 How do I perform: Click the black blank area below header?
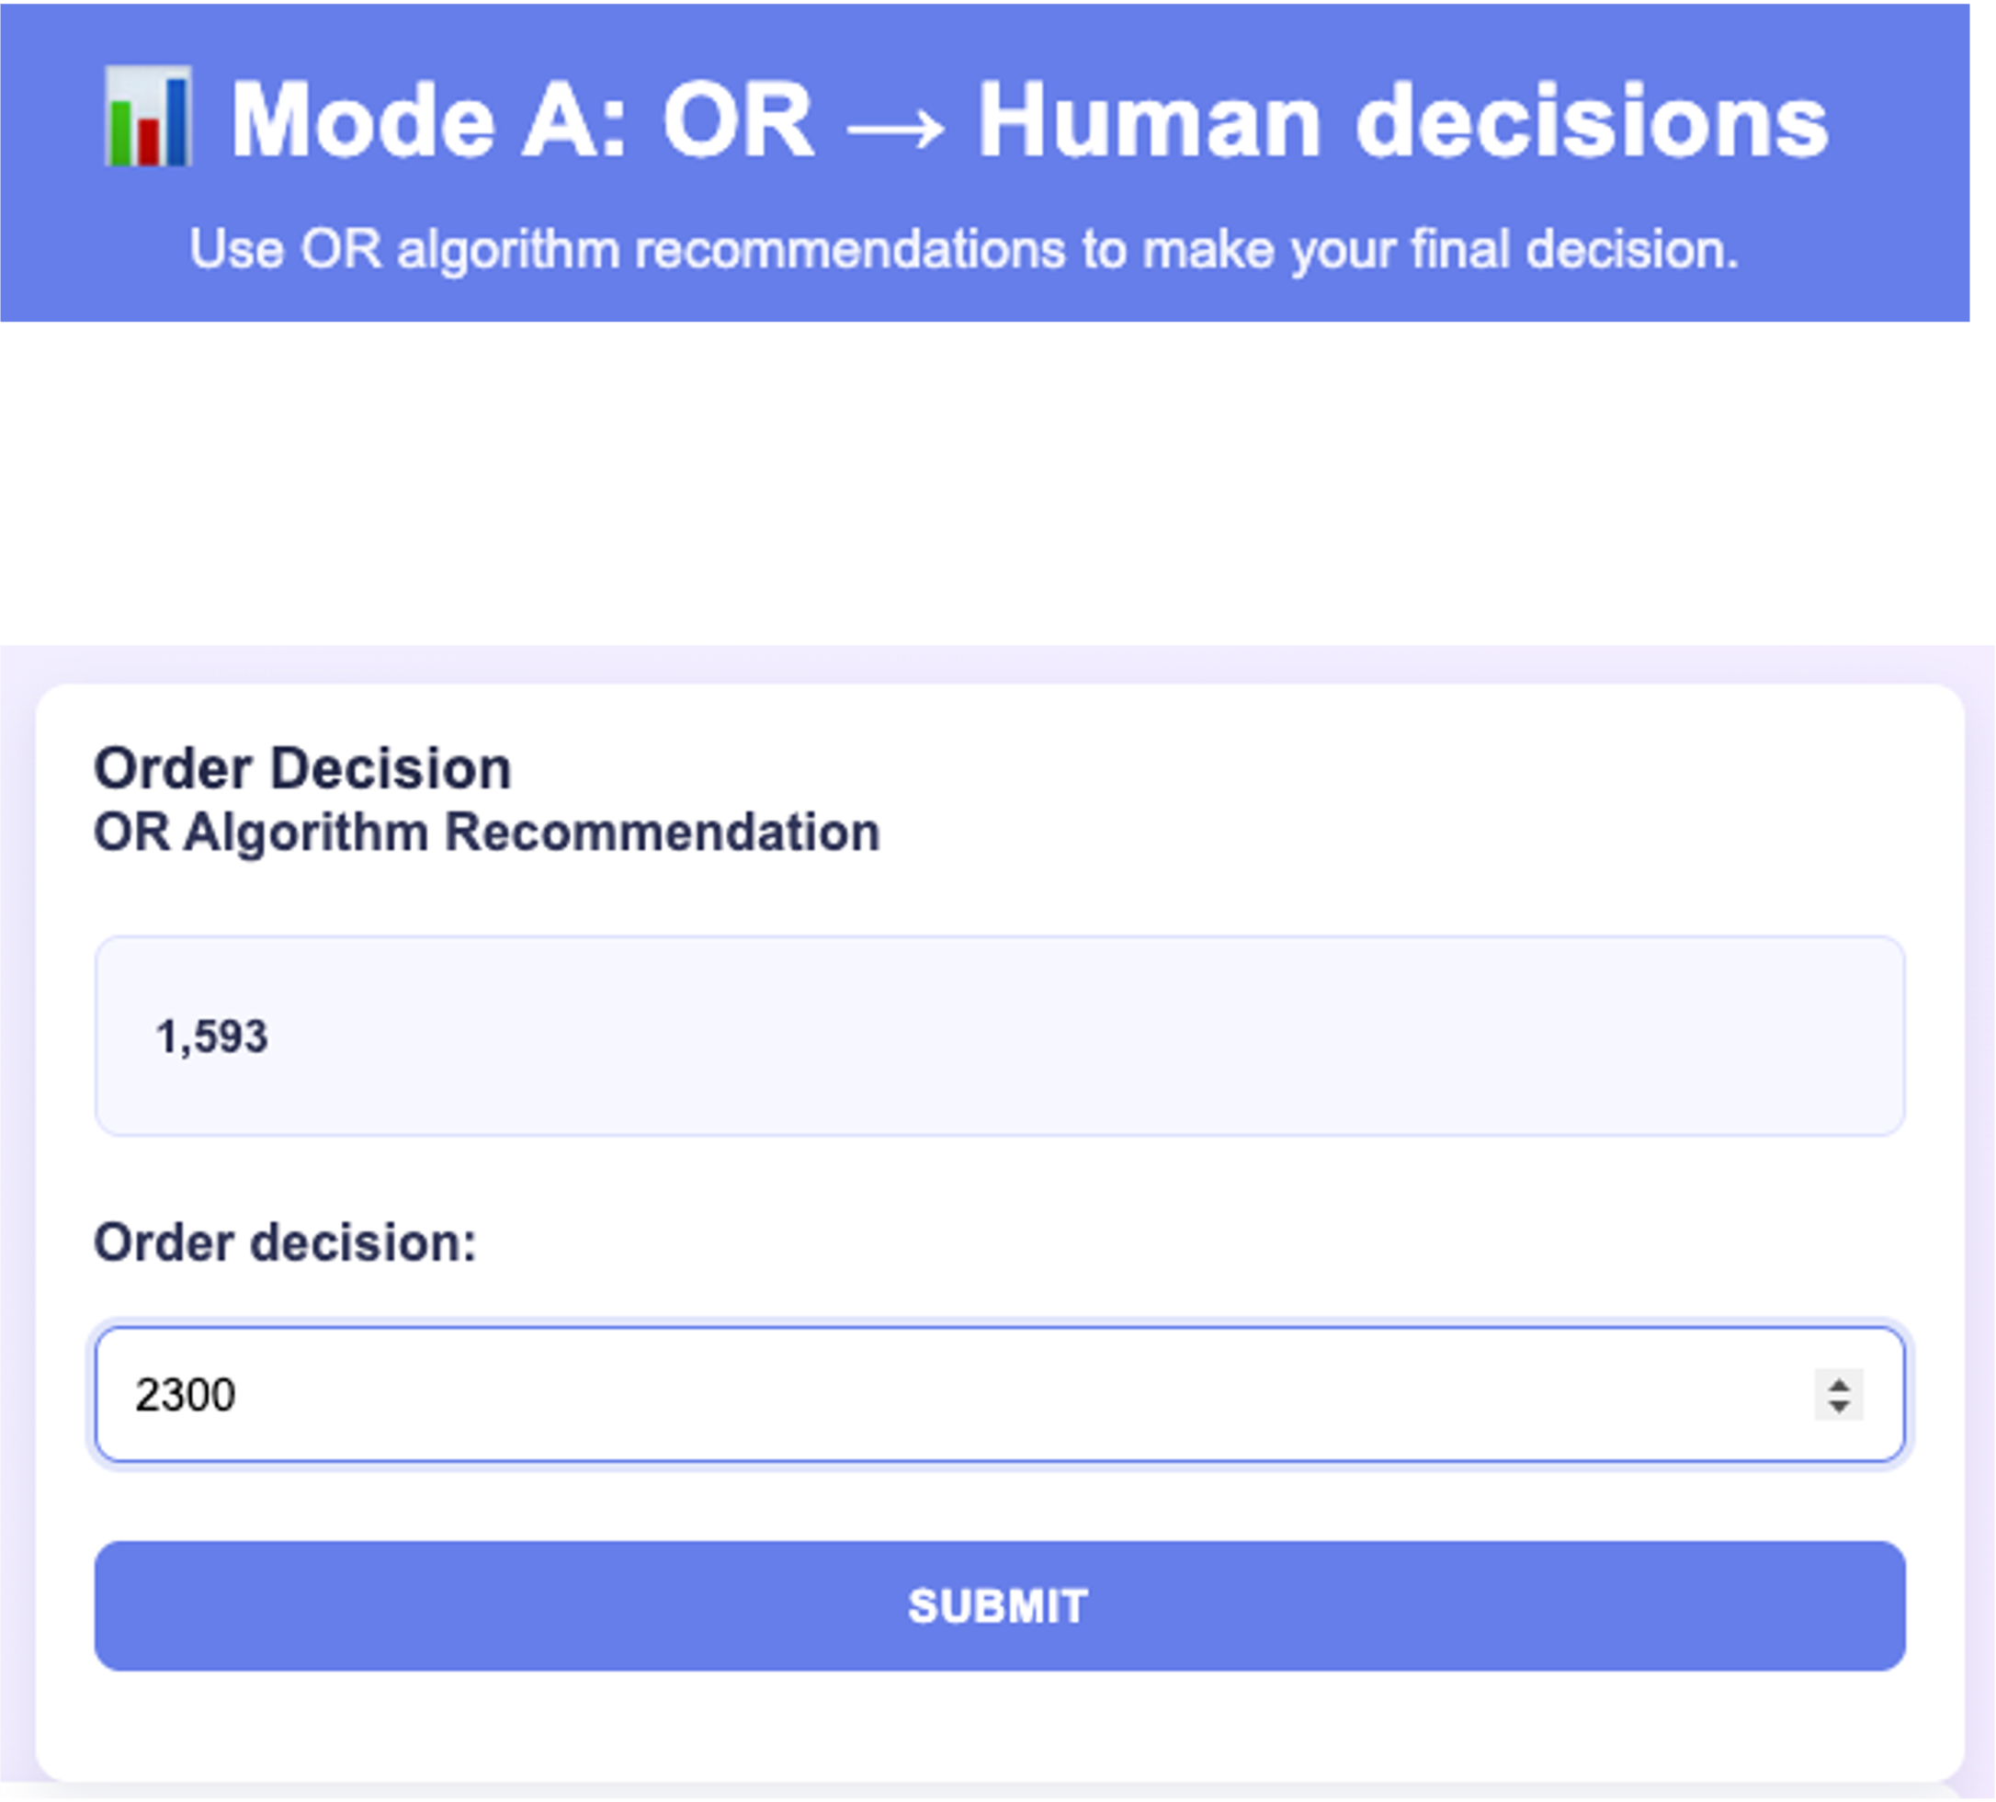[990, 485]
